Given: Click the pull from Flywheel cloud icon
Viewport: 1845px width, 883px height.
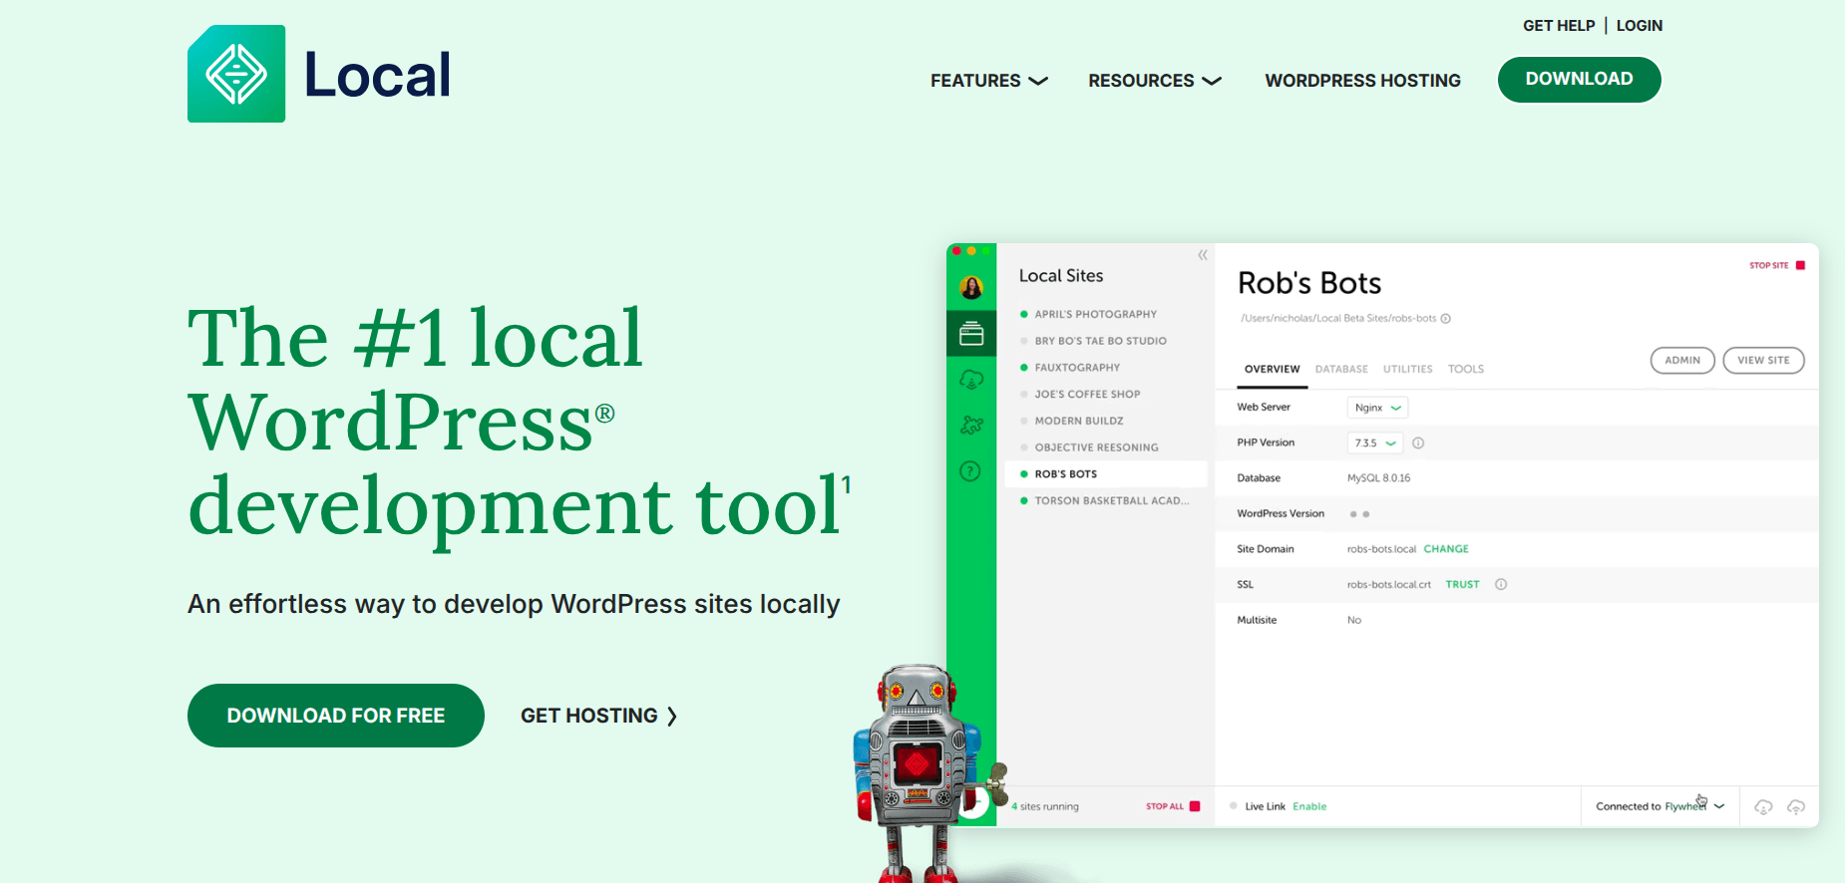Looking at the screenshot, I should 1763,807.
